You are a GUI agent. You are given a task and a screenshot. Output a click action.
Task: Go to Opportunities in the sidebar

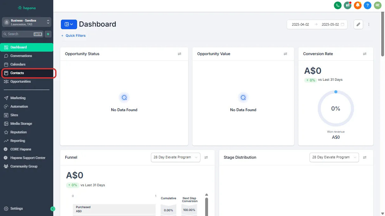pos(20,81)
